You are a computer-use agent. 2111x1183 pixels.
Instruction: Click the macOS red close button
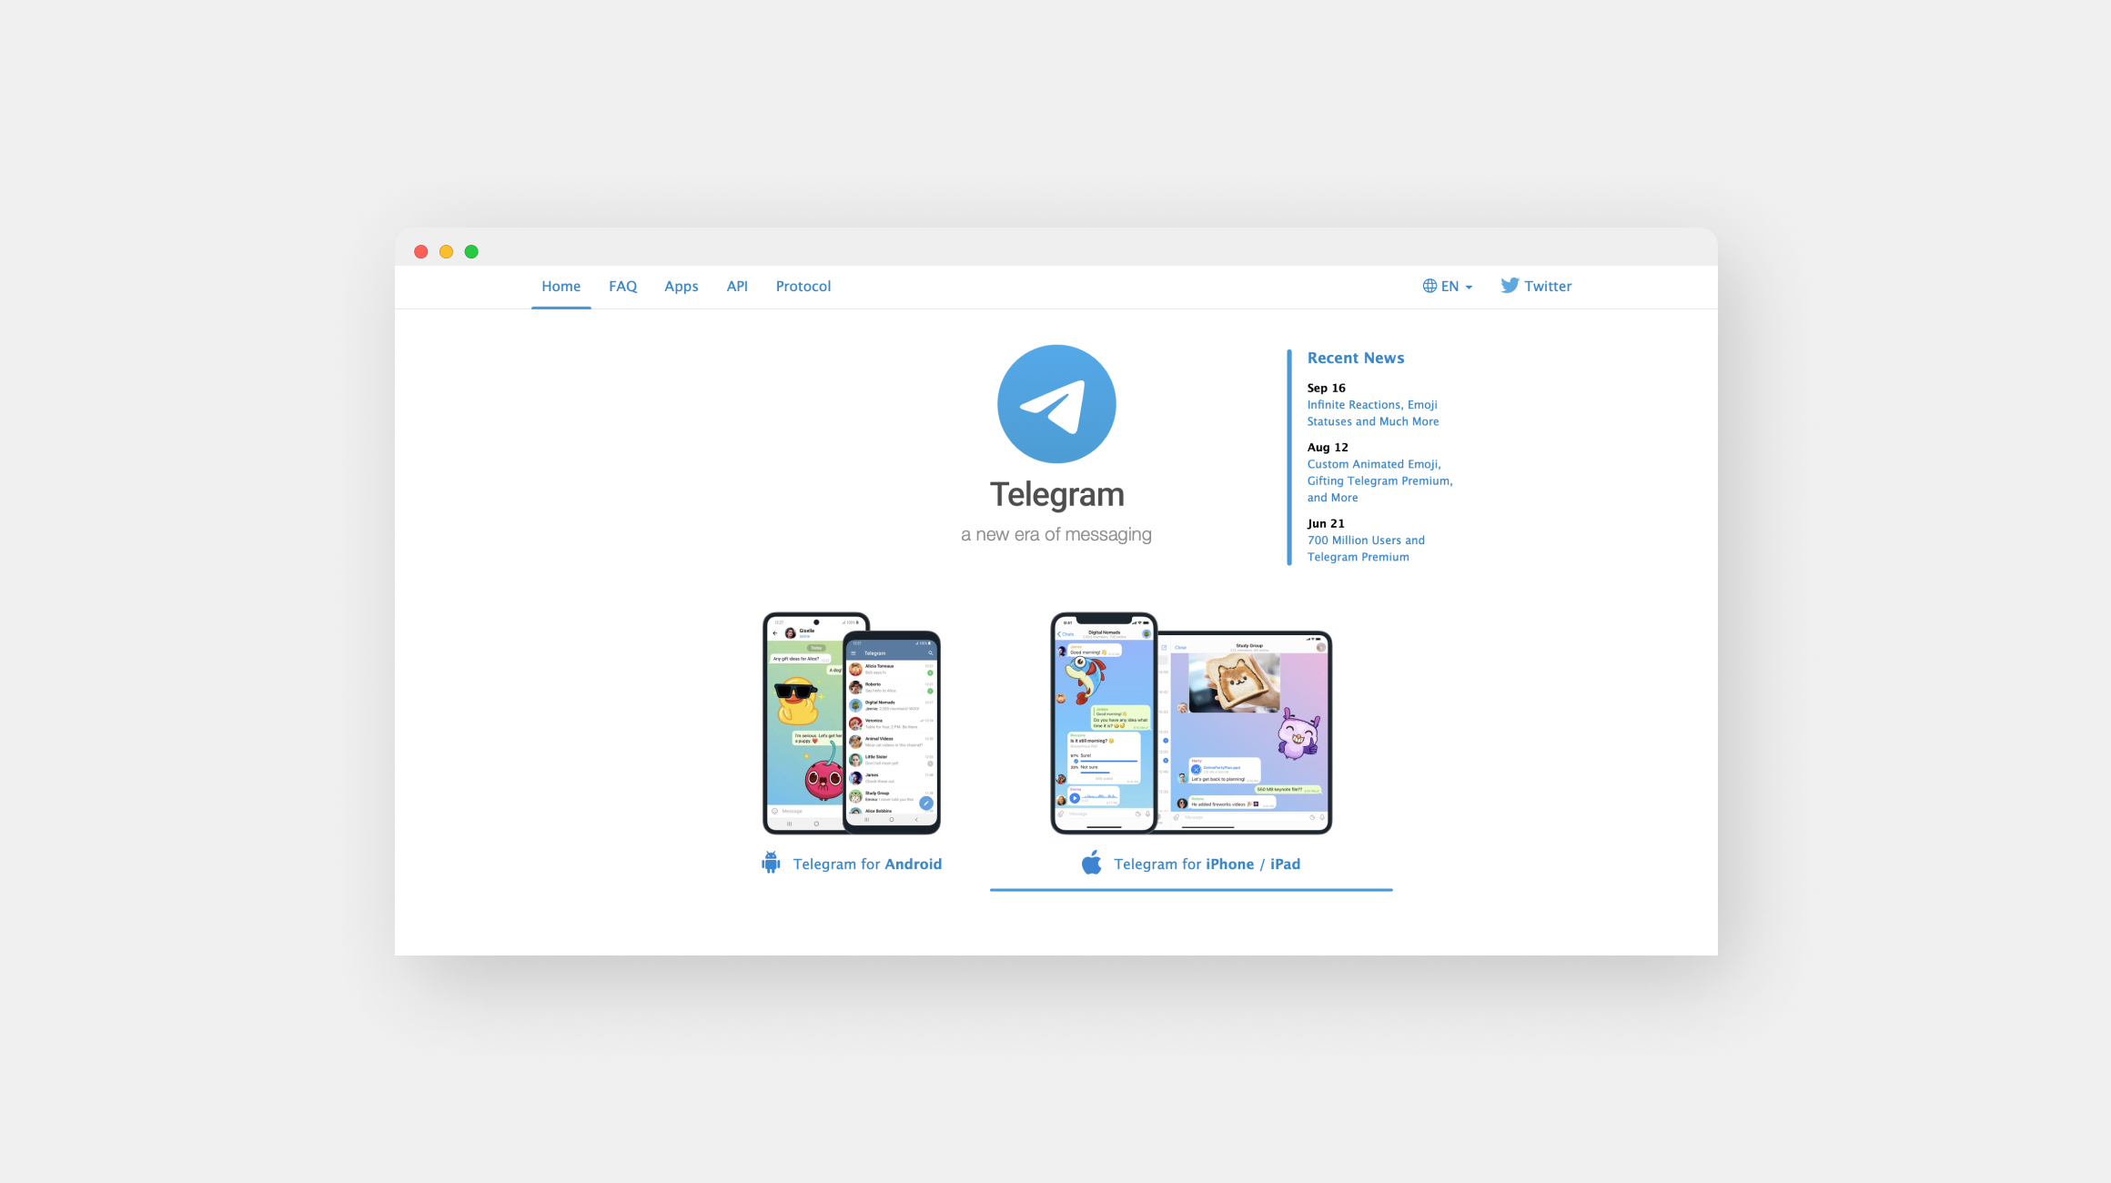[422, 251]
